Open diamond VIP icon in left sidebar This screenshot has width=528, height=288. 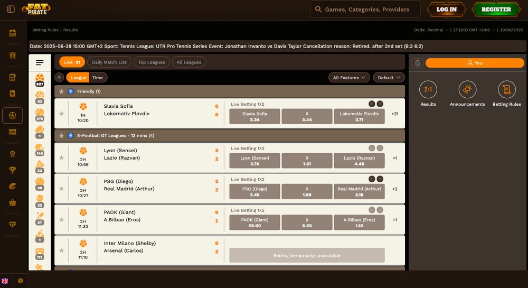(13, 225)
